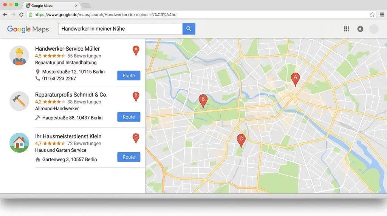The height and width of the screenshot is (216, 387).
Task: Click the address Gartenweg 3, 10557 Berlin
Action: point(70,159)
